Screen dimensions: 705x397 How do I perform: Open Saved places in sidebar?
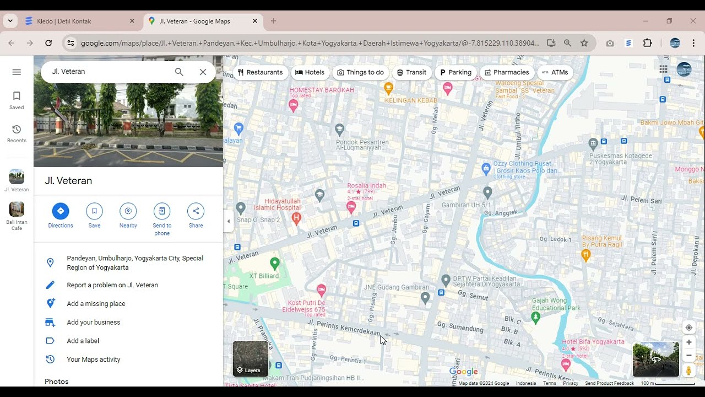(x=17, y=100)
